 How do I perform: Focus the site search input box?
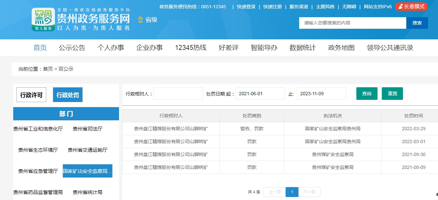[352, 23]
